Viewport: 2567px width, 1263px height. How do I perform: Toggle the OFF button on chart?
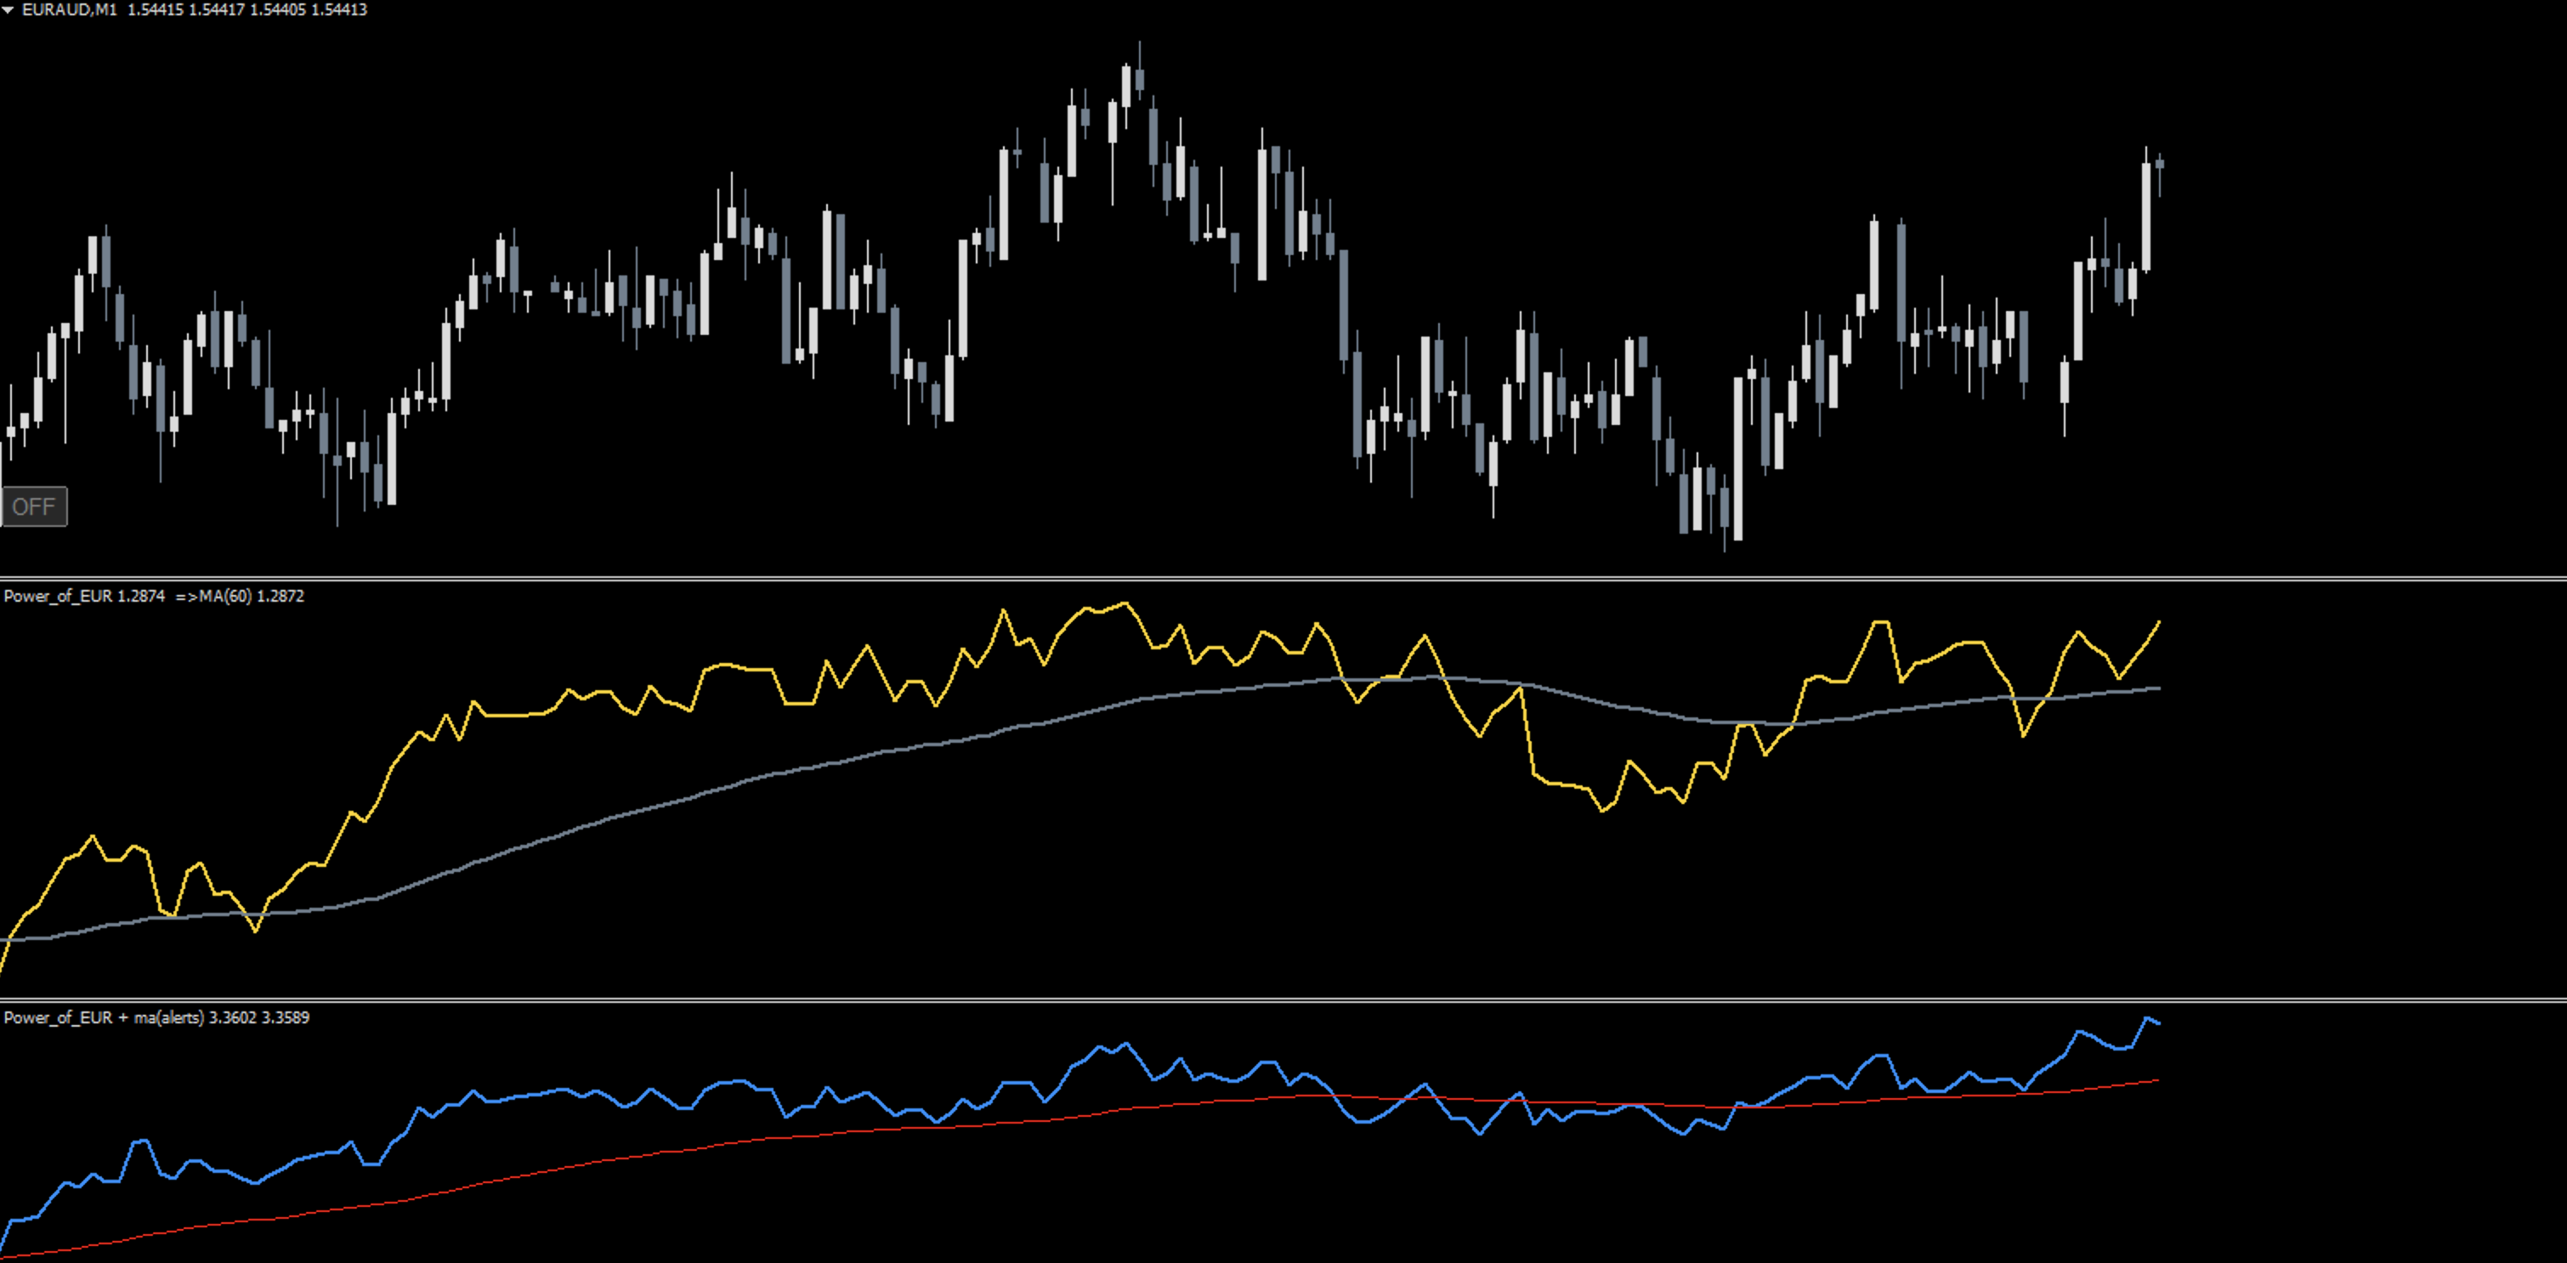(x=34, y=506)
